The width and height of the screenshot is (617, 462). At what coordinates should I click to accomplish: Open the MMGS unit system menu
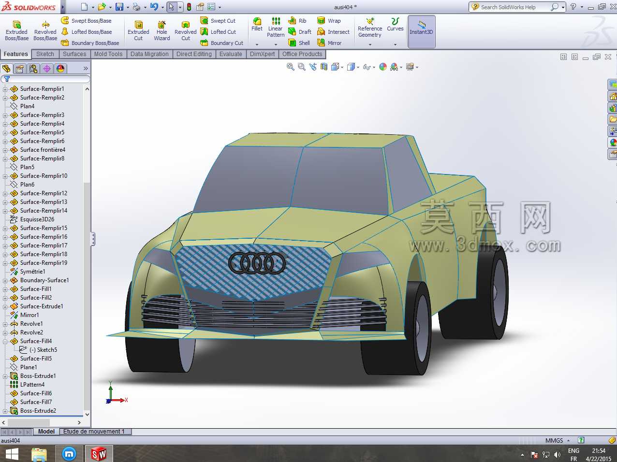coord(558,441)
